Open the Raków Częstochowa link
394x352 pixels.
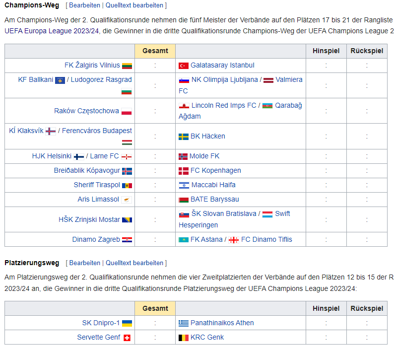[86, 111]
